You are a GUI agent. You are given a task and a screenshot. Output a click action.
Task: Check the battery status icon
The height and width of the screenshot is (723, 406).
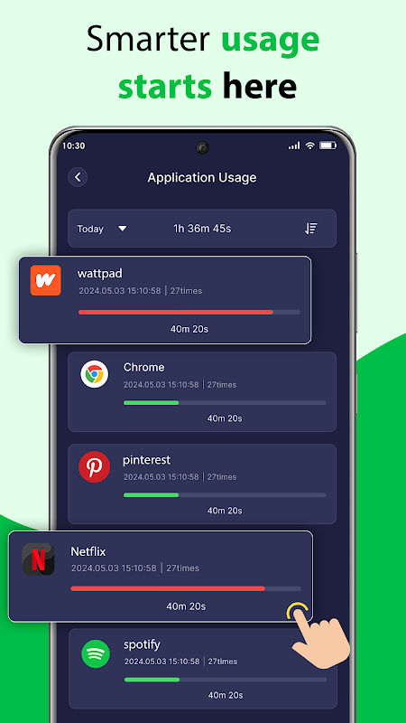coord(328,146)
